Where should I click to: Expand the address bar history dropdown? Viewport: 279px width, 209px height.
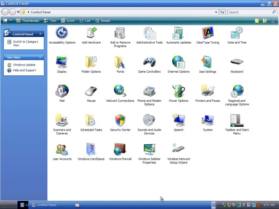[x=216, y=12]
